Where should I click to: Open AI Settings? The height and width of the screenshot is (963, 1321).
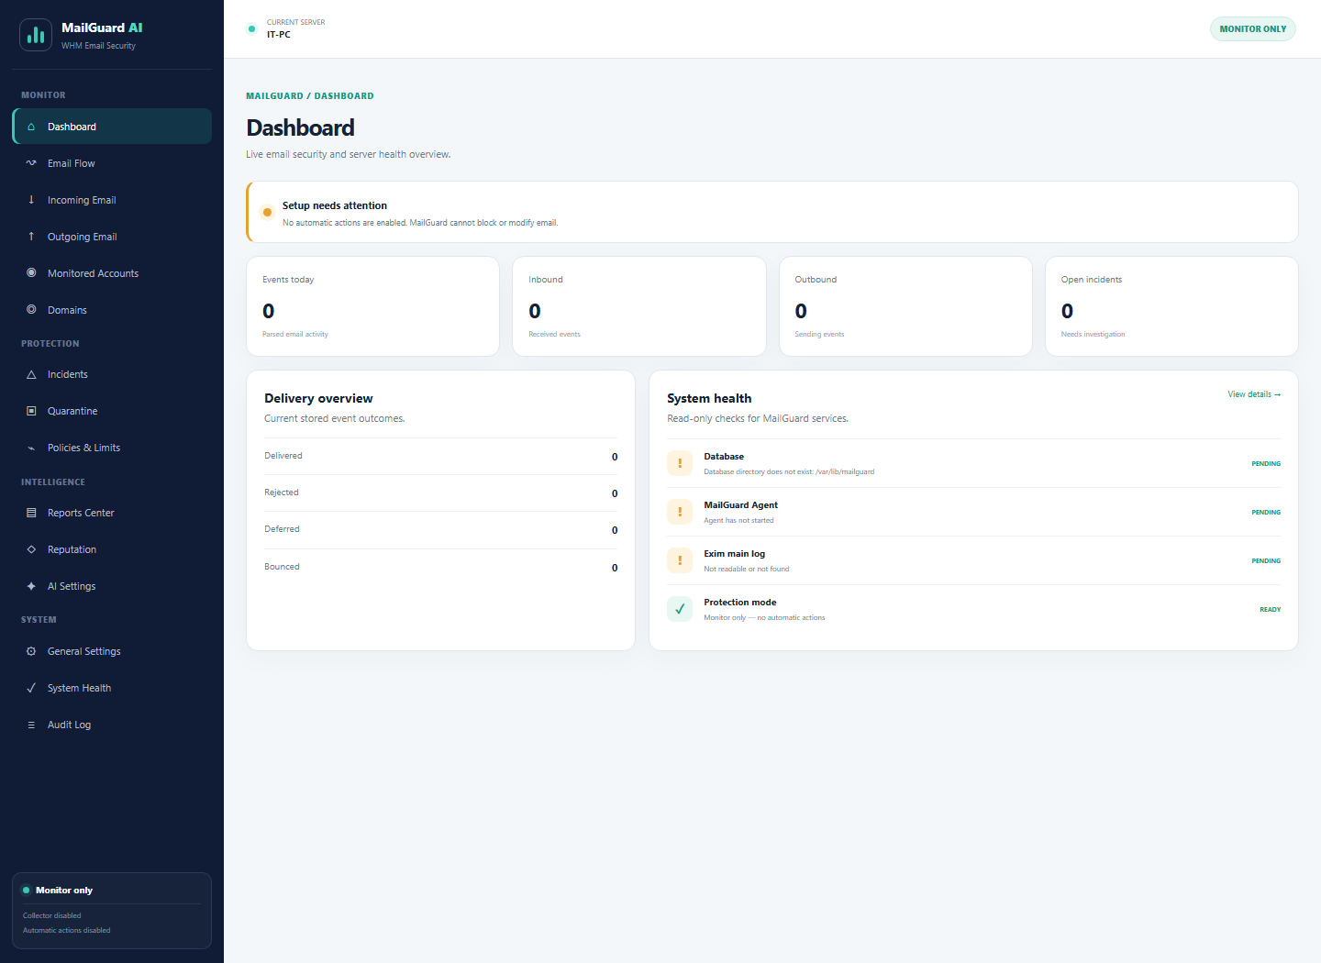click(112, 586)
